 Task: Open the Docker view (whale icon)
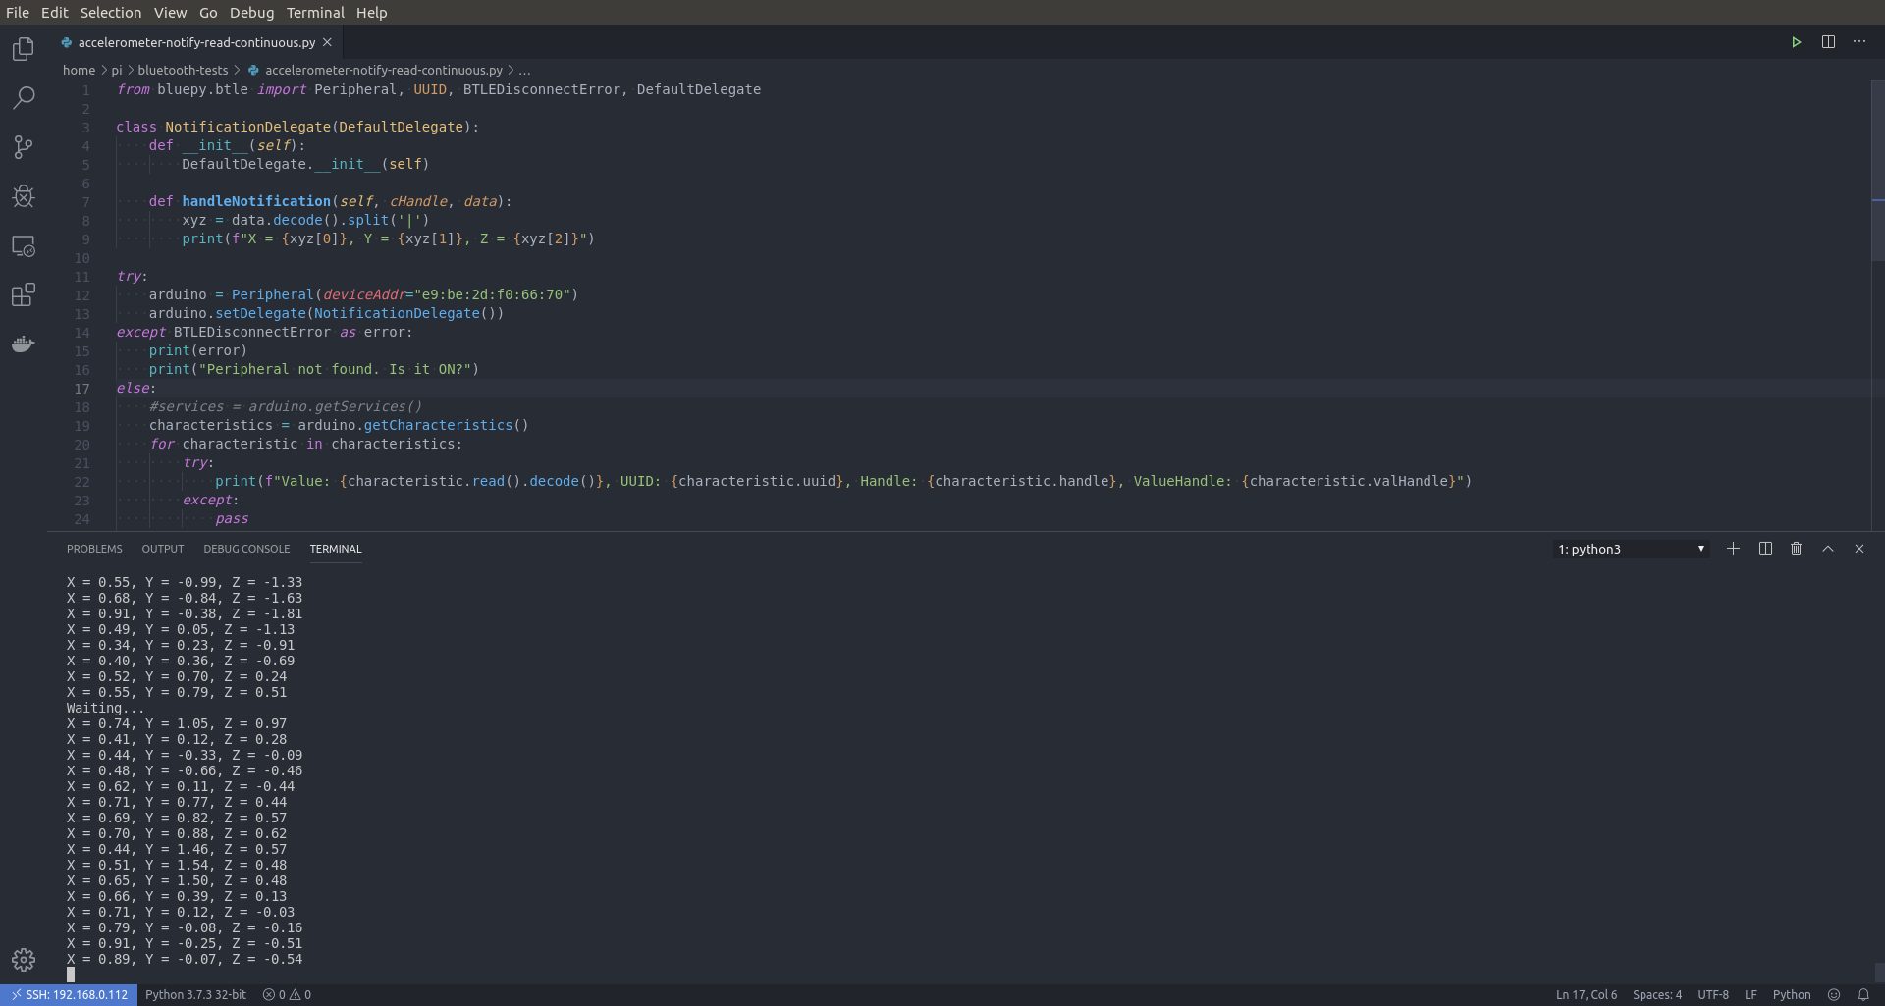pyautogui.click(x=24, y=344)
